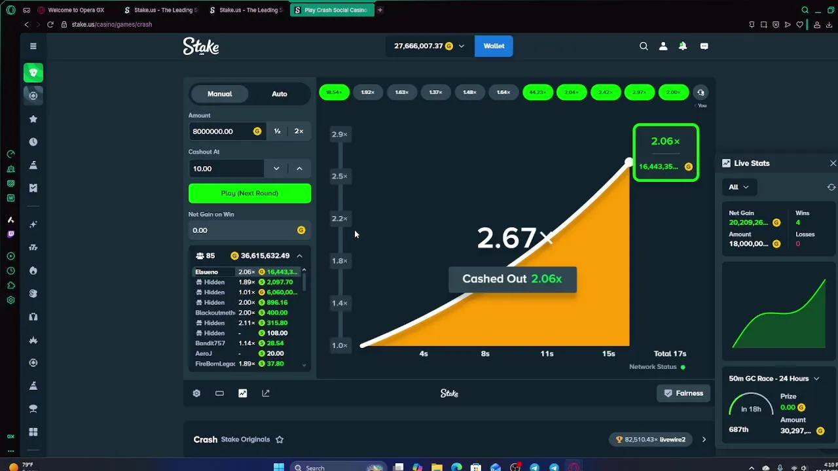838x471 pixels.
Task: Open the chat icon in Stake header
Action: pyautogui.click(x=704, y=46)
